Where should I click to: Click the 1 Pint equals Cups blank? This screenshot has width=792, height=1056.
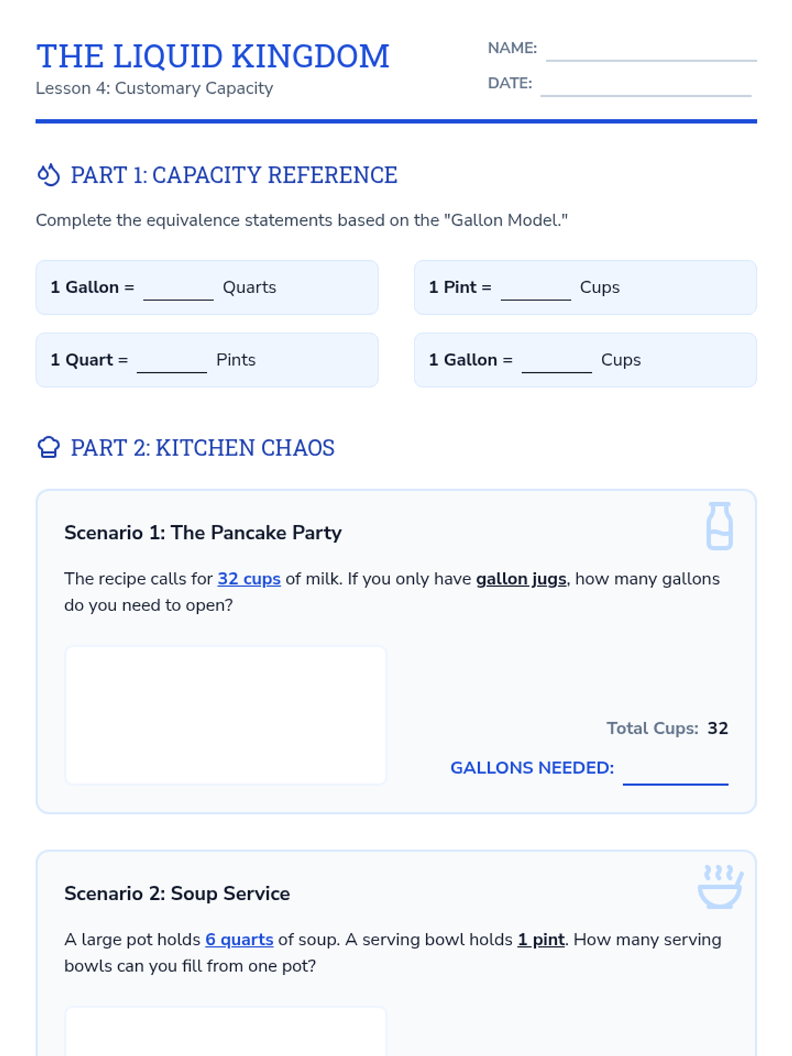[535, 289]
